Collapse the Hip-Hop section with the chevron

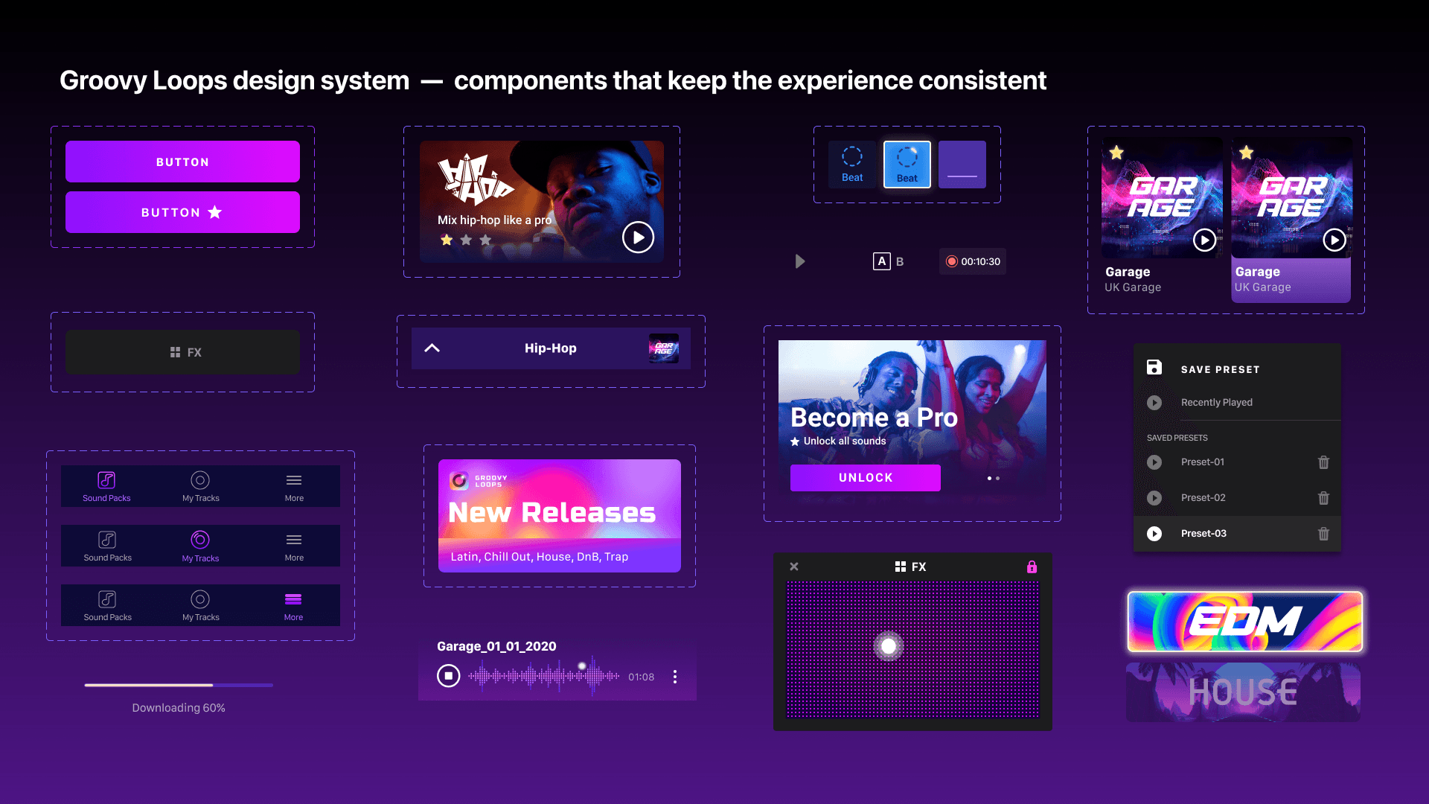(x=432, y=348)
